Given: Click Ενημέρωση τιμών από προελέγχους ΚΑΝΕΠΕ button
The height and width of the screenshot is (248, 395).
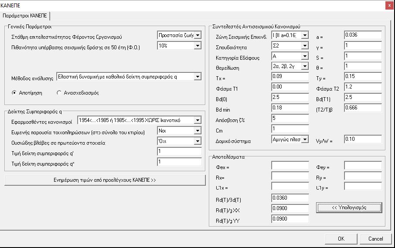Looking at the screenshot, I should pos(105,180).
